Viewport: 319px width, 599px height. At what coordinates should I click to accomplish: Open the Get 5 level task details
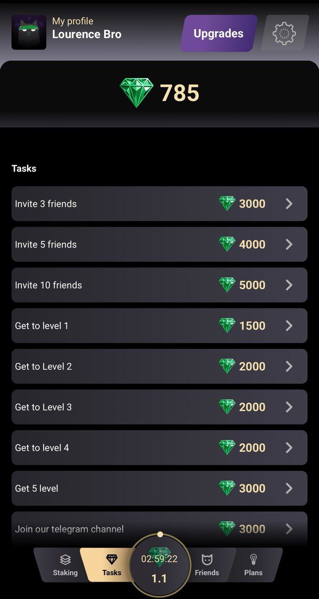159,488
